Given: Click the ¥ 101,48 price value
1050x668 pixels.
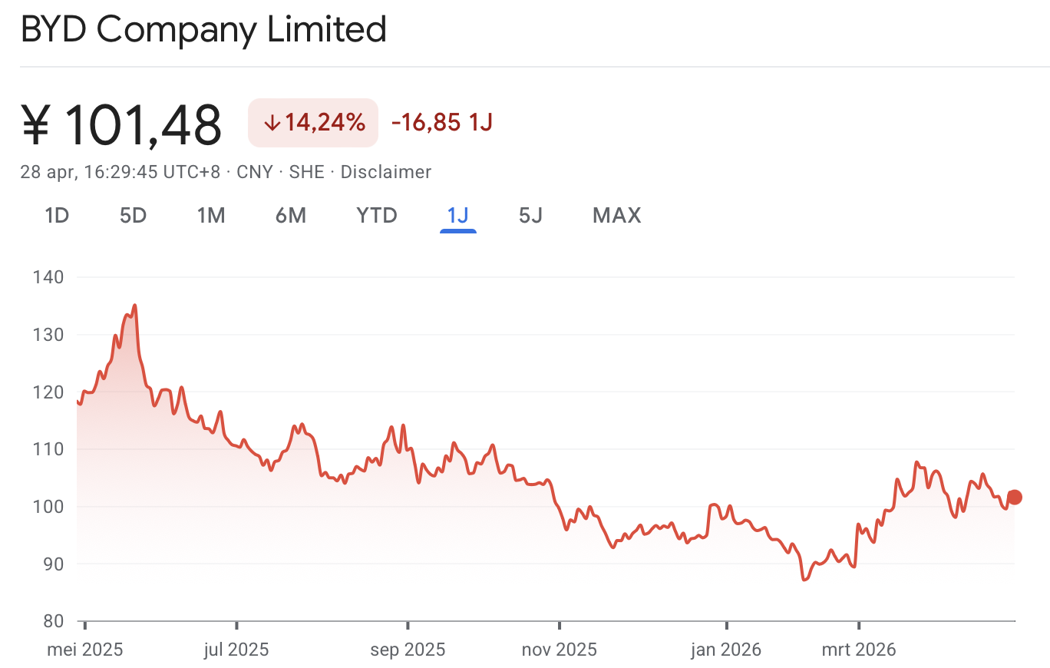Looking at the screenshot, I should [121, 124].
